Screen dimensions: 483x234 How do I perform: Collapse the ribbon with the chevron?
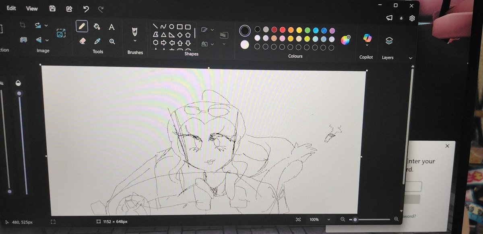411,58
